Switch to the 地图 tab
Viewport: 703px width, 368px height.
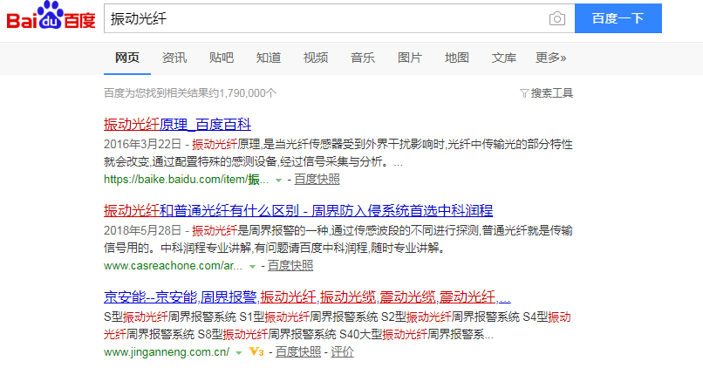[456, 58]
